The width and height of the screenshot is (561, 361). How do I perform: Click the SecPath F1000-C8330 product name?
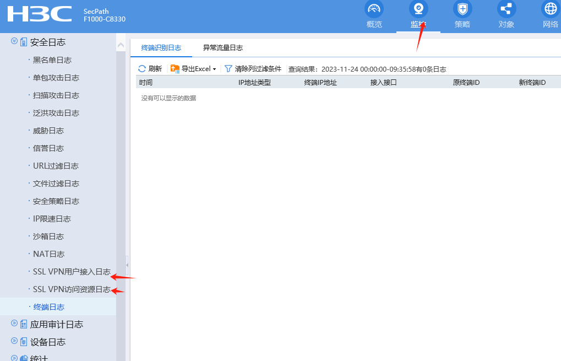[105, 15]
